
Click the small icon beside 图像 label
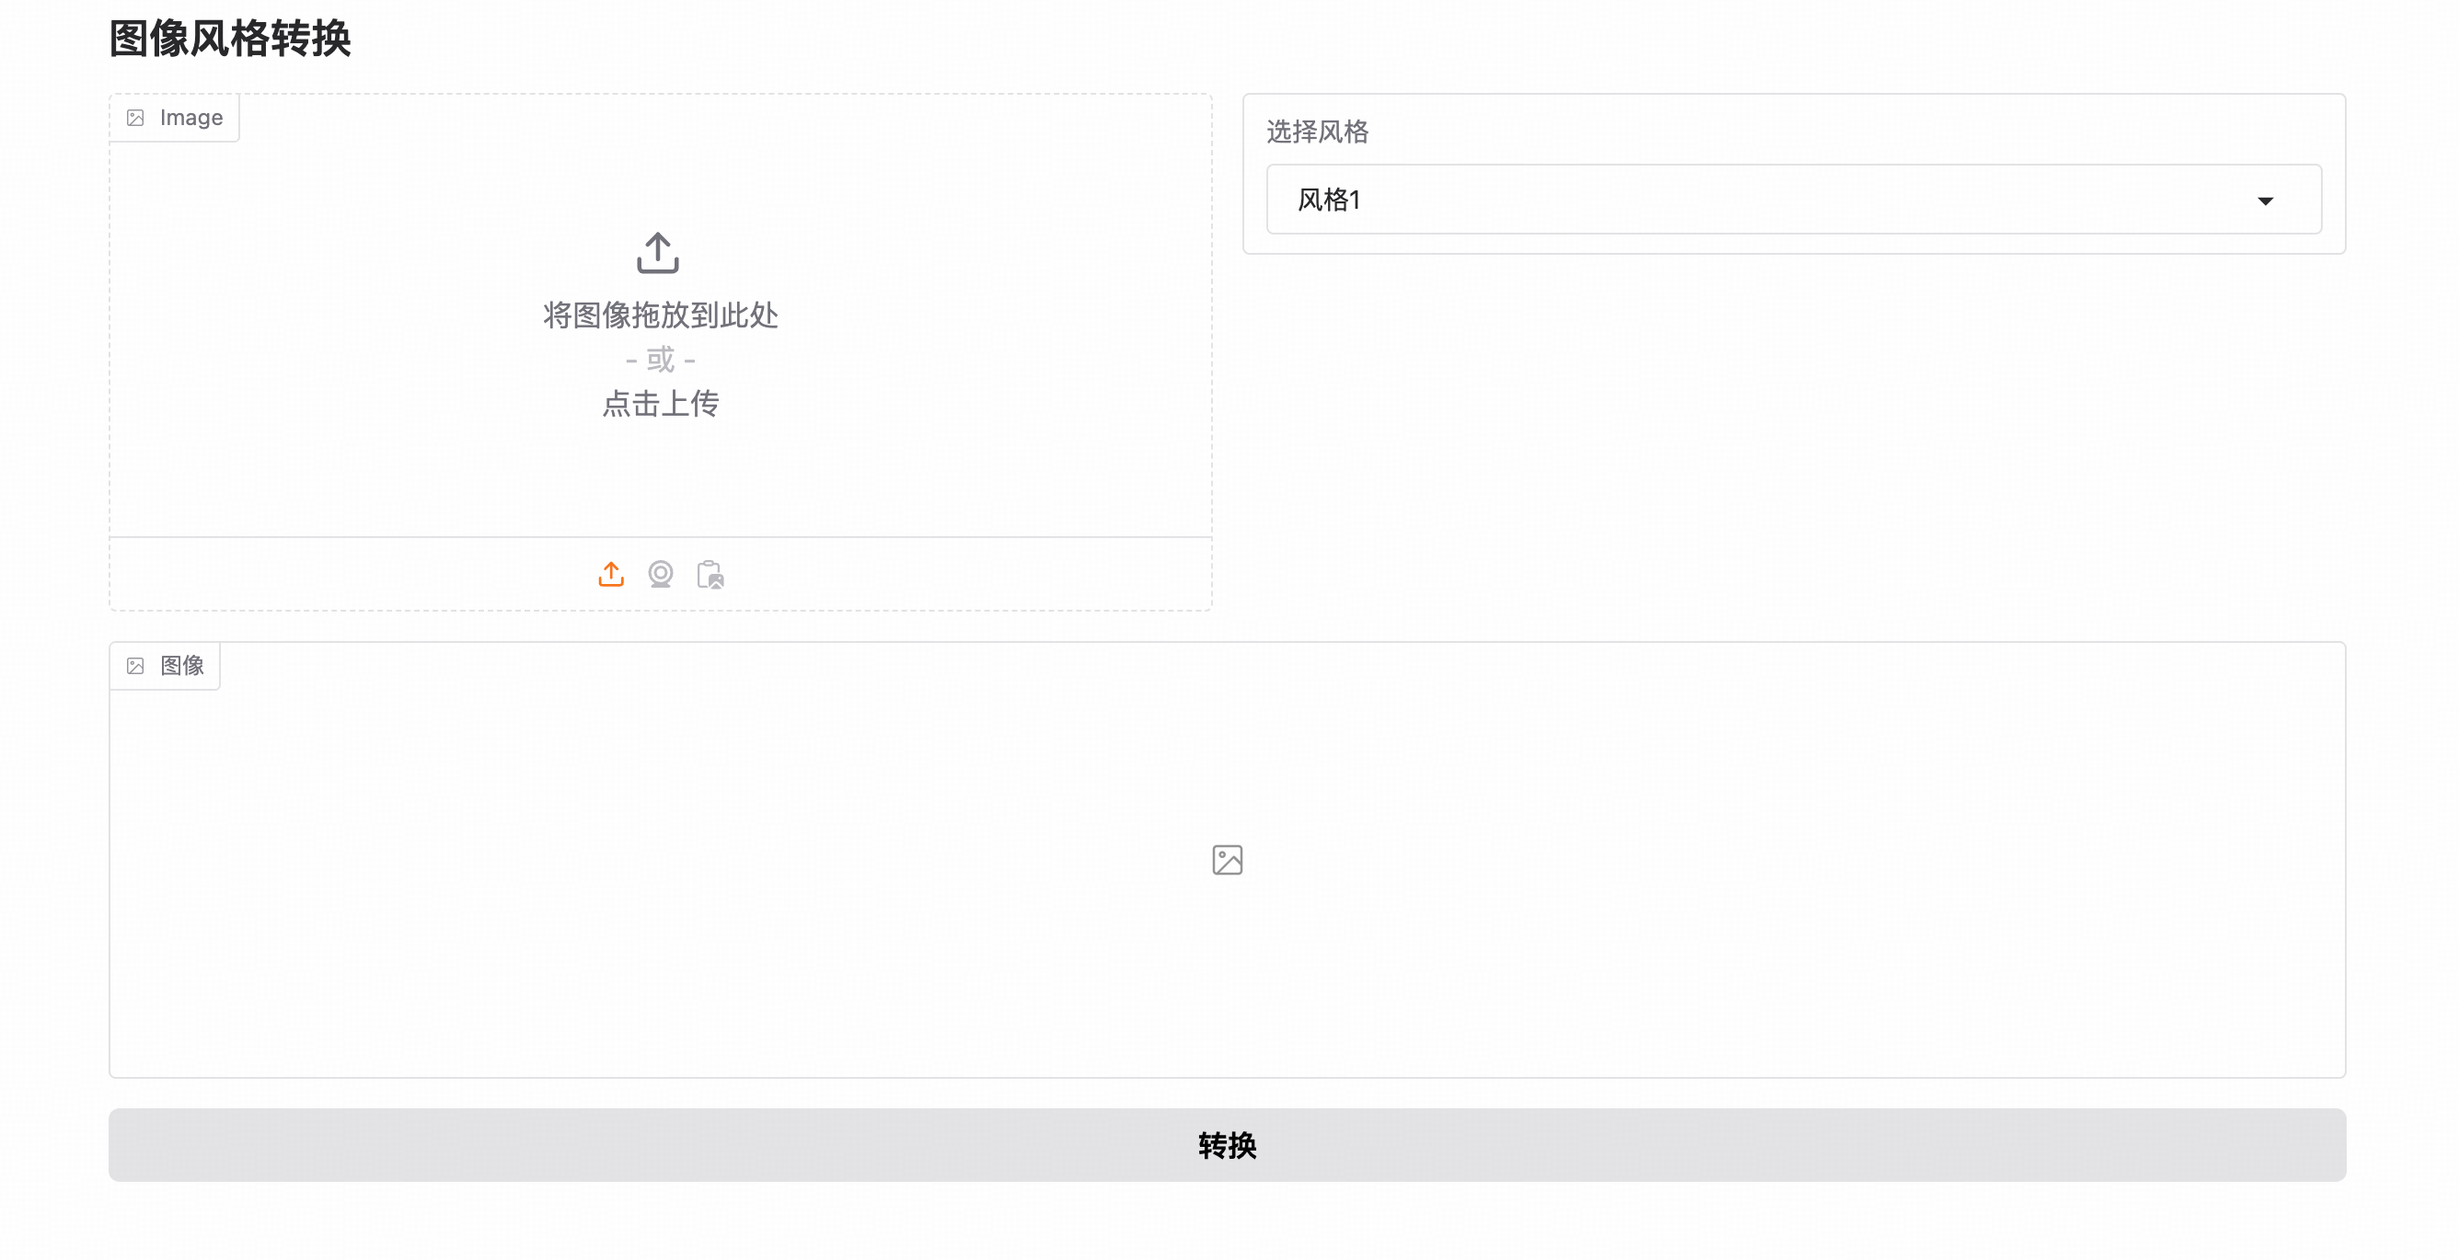(135, 666)
